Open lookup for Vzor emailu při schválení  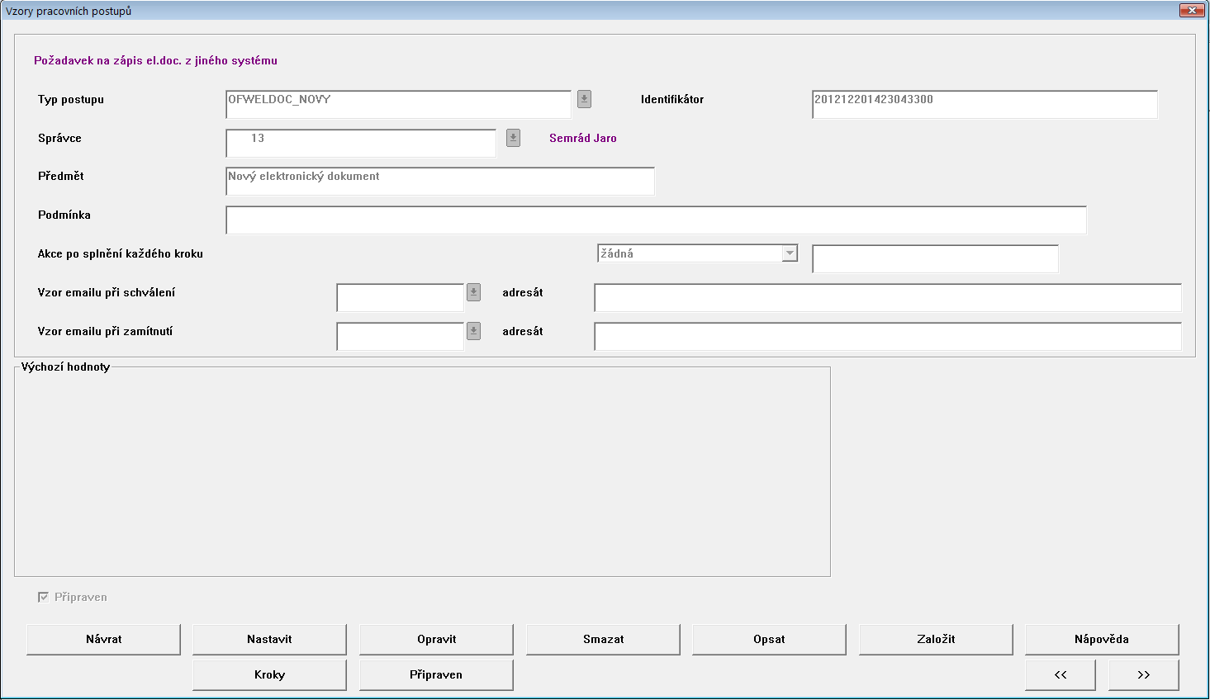coord(473,292)
